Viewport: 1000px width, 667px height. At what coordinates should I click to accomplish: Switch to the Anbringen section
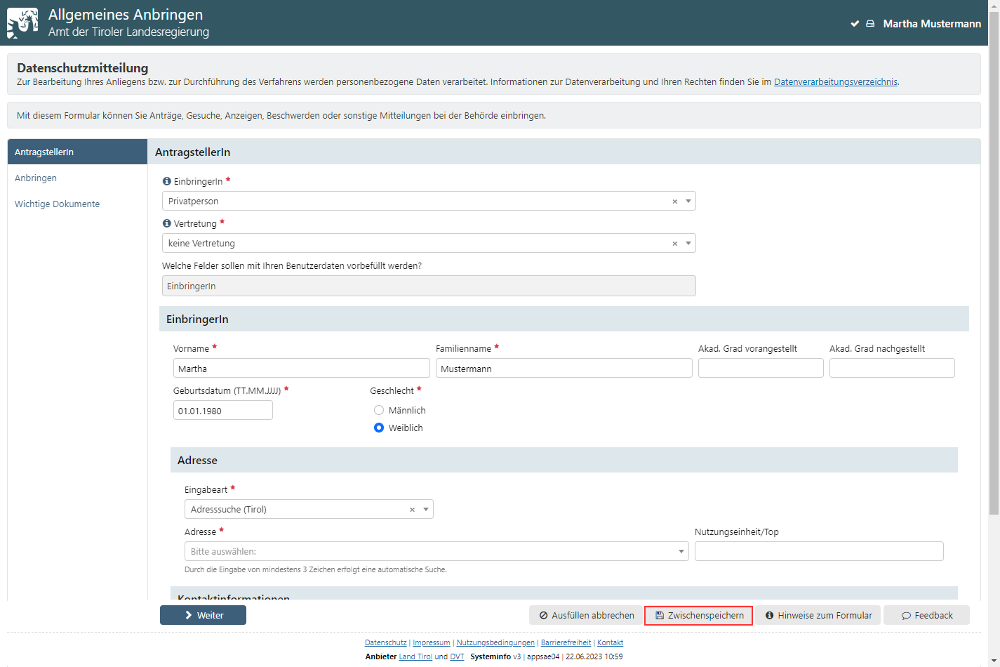tap(36, 178)
